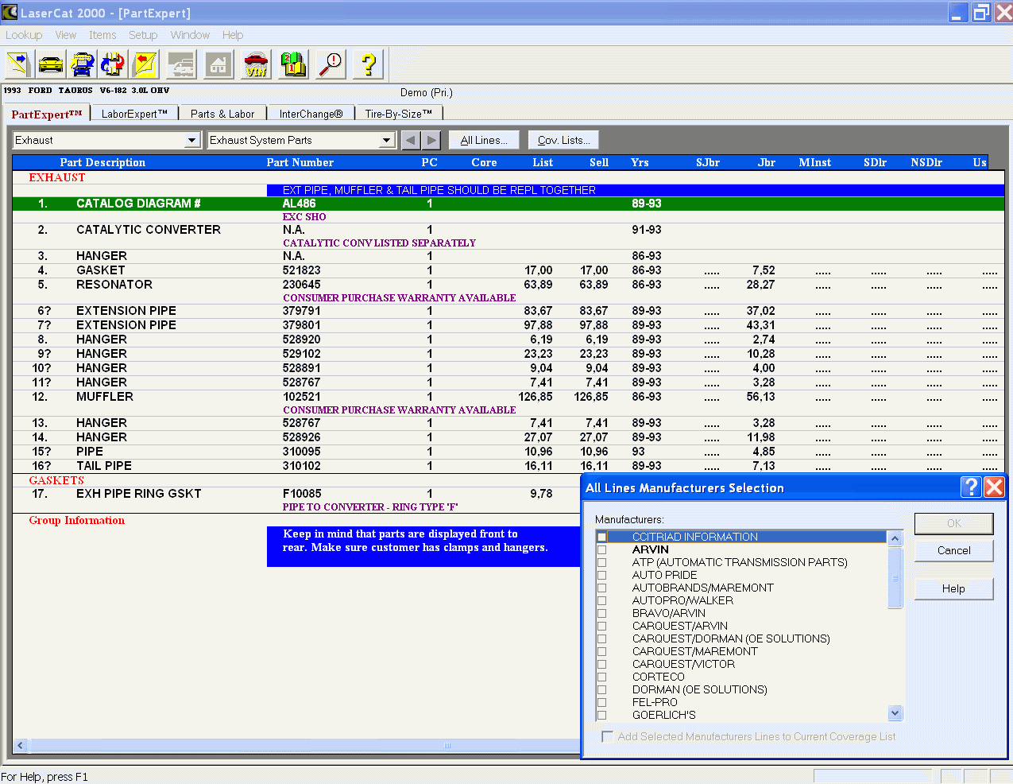The height and width of the screenshot is (784, 1013).
Task: Click the question mark icon in dialog title bar
Action: [971, 487]
